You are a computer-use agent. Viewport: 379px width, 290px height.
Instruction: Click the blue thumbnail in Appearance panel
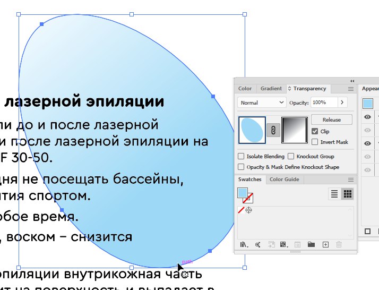(x=368, y=104)
